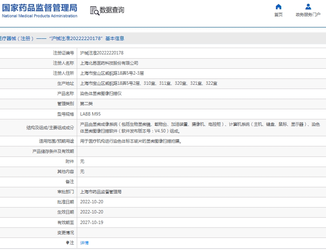Image resolution: width=326 pixels, height=251 pixels.
Task: Click intended use text 用于医疗机构进行染色体标本玻片
Action: [x=131, y=141]
